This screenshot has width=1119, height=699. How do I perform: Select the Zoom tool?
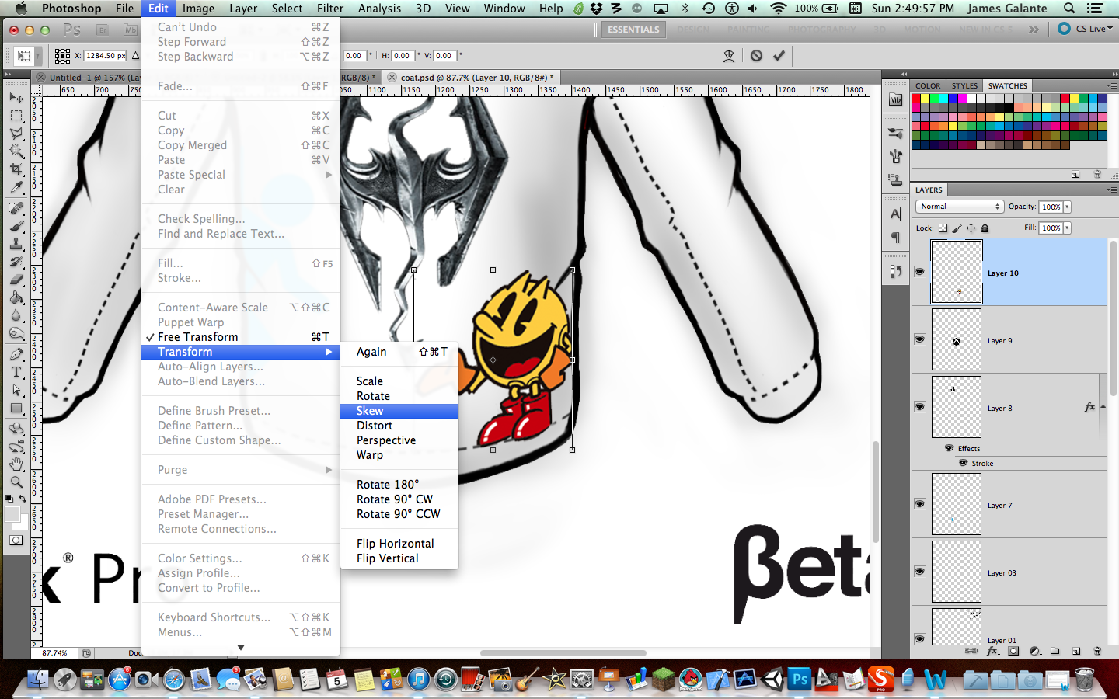coord(16,482)
